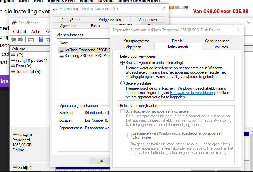
Task: Open the ReadyBoost tab
Action: tap(71, 20)
